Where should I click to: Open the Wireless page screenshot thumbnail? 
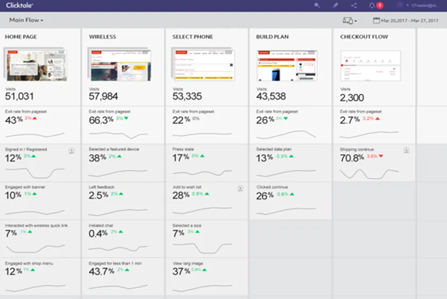119,64
